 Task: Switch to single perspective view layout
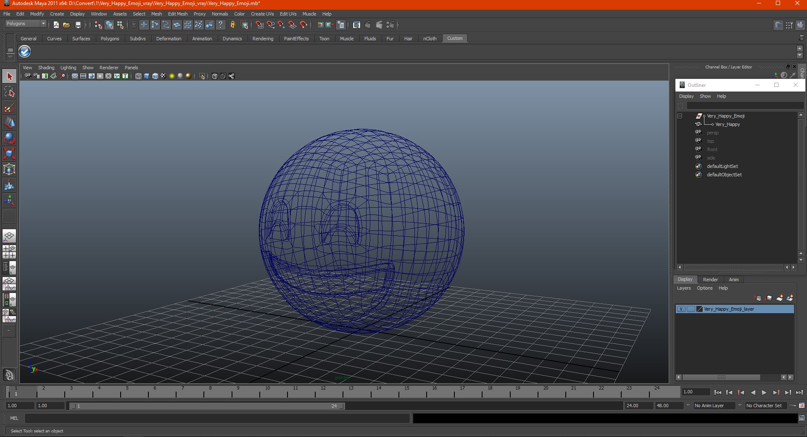tap(9, 236)
